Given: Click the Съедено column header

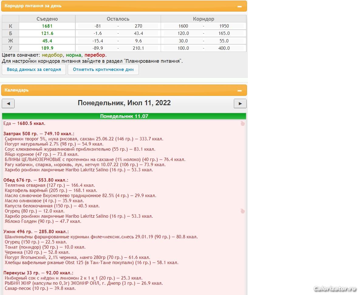Looking at the screenshot, I should [47, 19].
